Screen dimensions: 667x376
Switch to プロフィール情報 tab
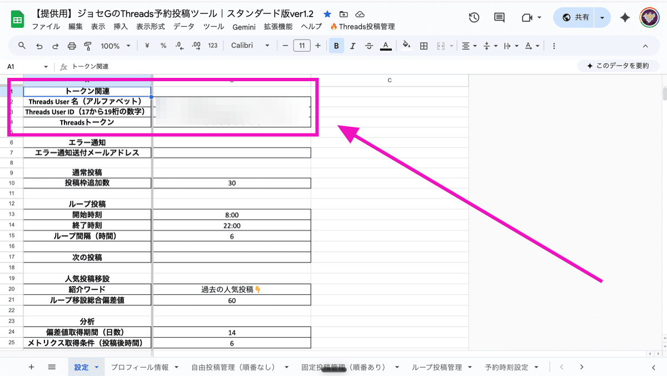140,367
